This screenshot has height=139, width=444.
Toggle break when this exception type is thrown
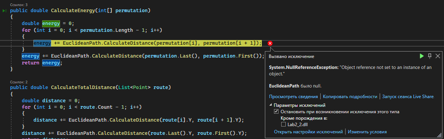tap(276, 112)
